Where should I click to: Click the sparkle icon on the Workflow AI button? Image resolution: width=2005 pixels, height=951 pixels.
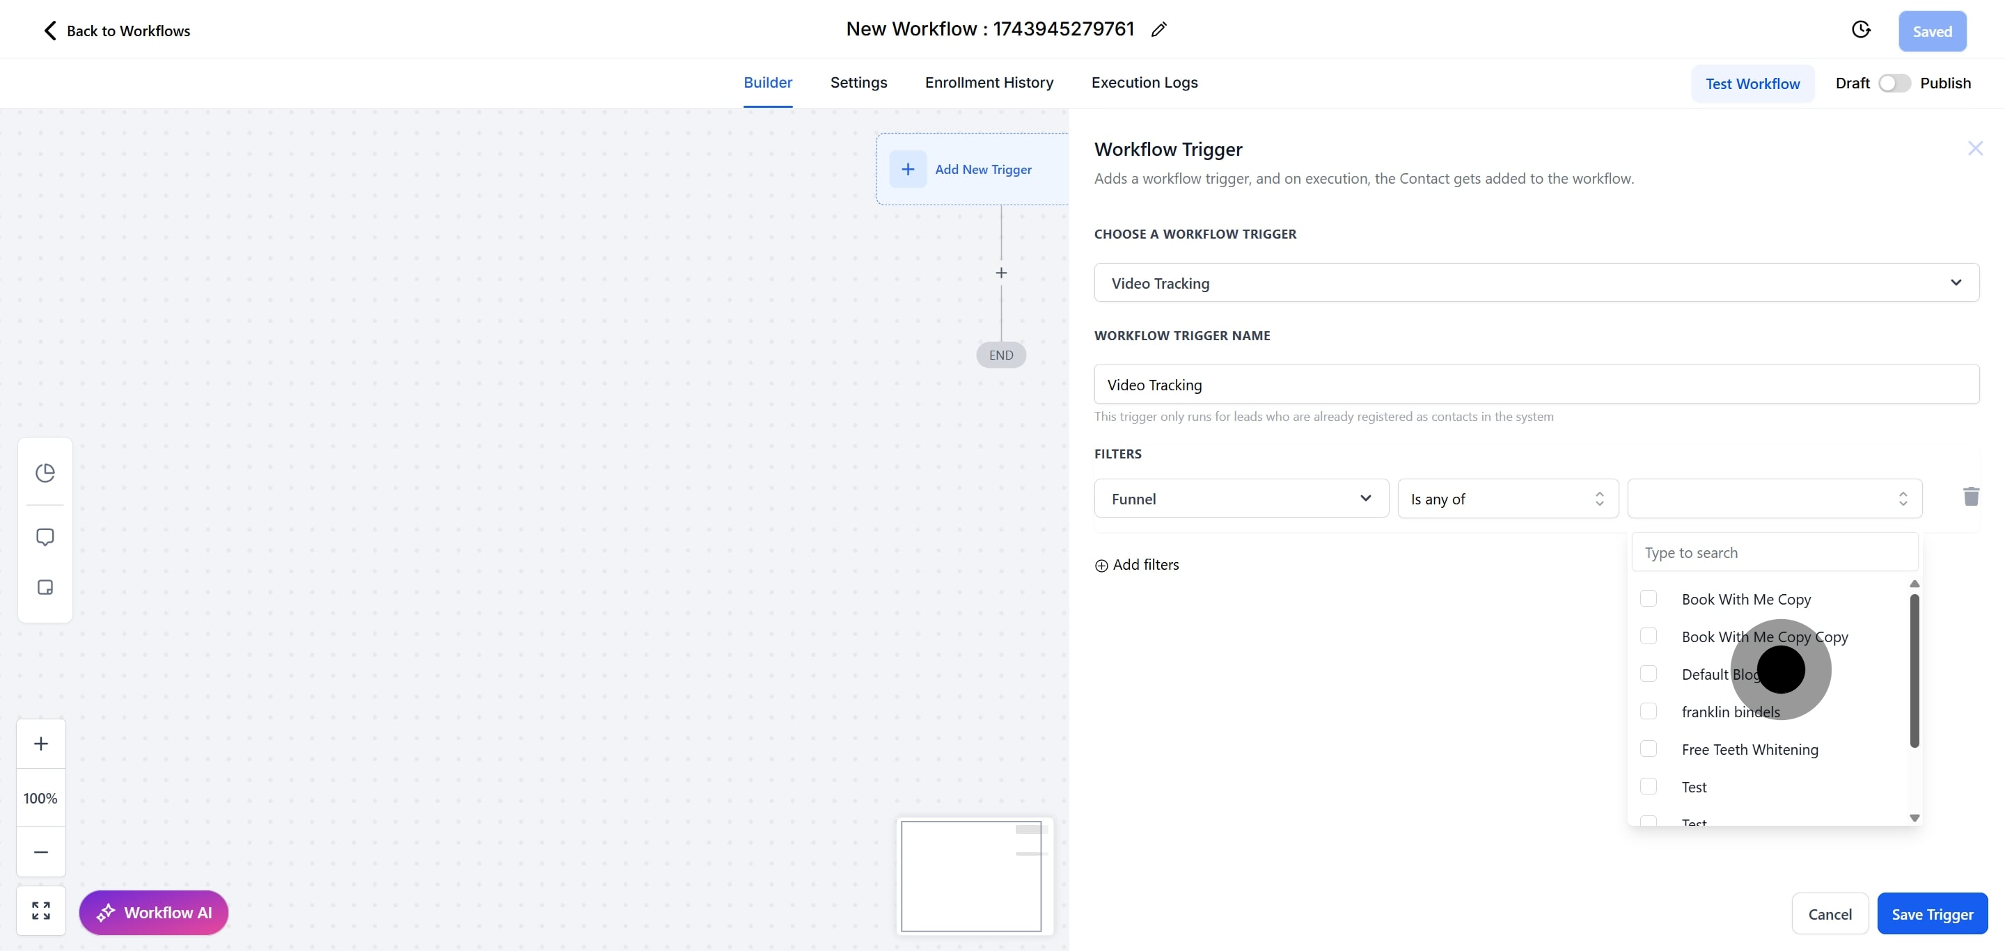pyautogui.click(x=106, y=912)
